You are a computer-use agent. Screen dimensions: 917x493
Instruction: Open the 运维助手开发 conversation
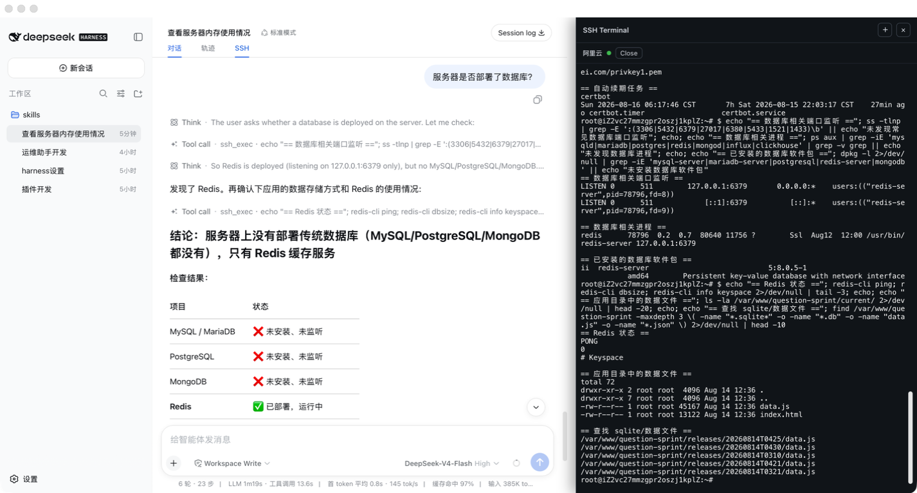tap(74, 152)
